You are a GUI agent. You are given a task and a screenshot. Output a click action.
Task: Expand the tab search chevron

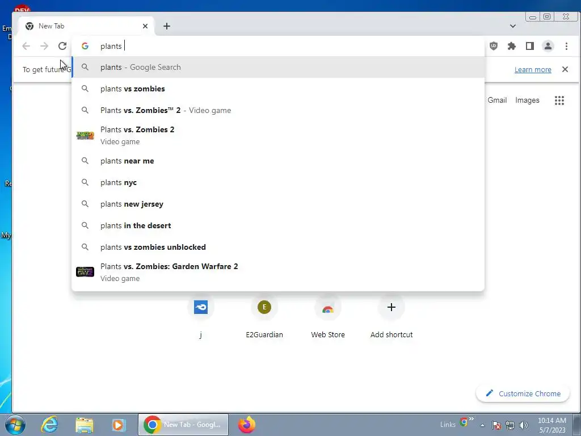click(x=513, y=26)
